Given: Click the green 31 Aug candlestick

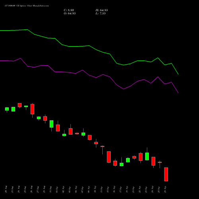Looking at the screenshot, I should pos(51,124).
